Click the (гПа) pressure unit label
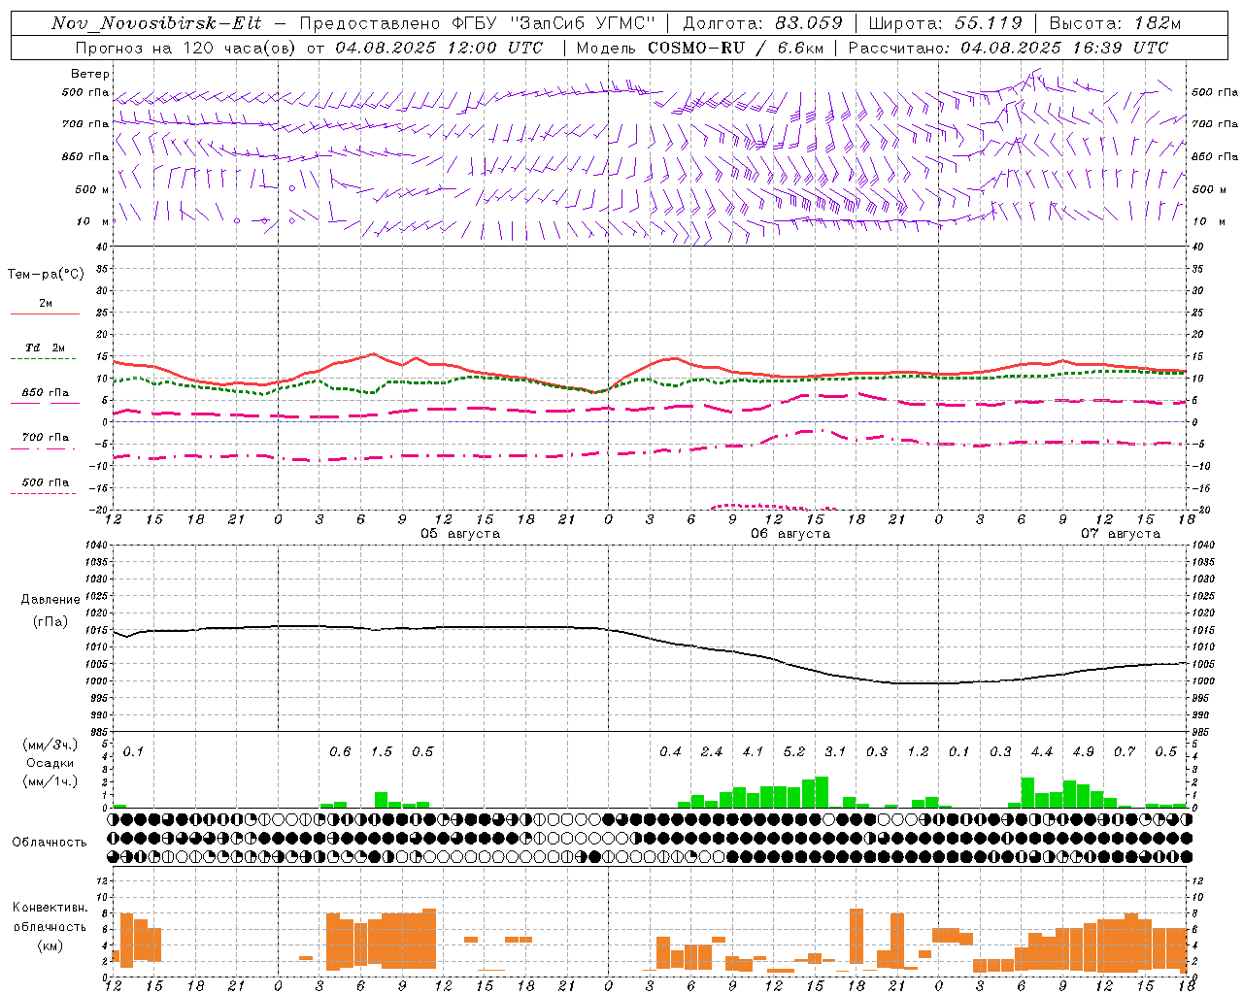The width and height of the screenshot is (1243, 994). pos(50,621)
